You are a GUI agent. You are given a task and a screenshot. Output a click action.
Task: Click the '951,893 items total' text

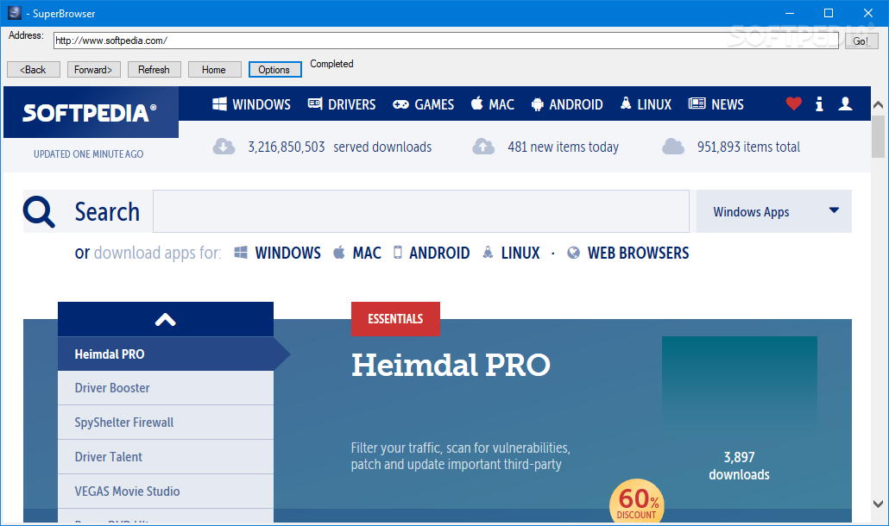pos(748,147)
